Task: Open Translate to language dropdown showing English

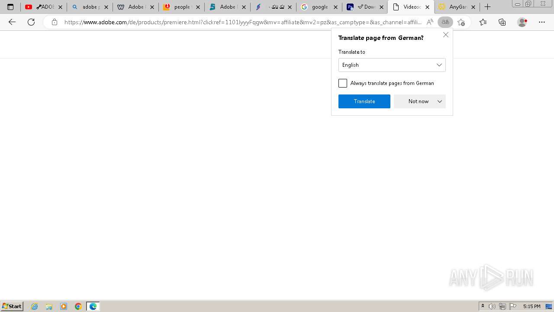Action: (392, 65)
